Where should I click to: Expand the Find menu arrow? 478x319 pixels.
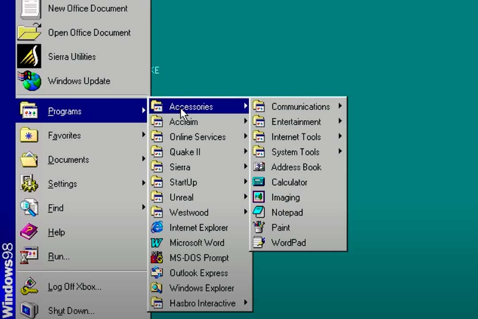pyautogui.click(x=143, y=207)
